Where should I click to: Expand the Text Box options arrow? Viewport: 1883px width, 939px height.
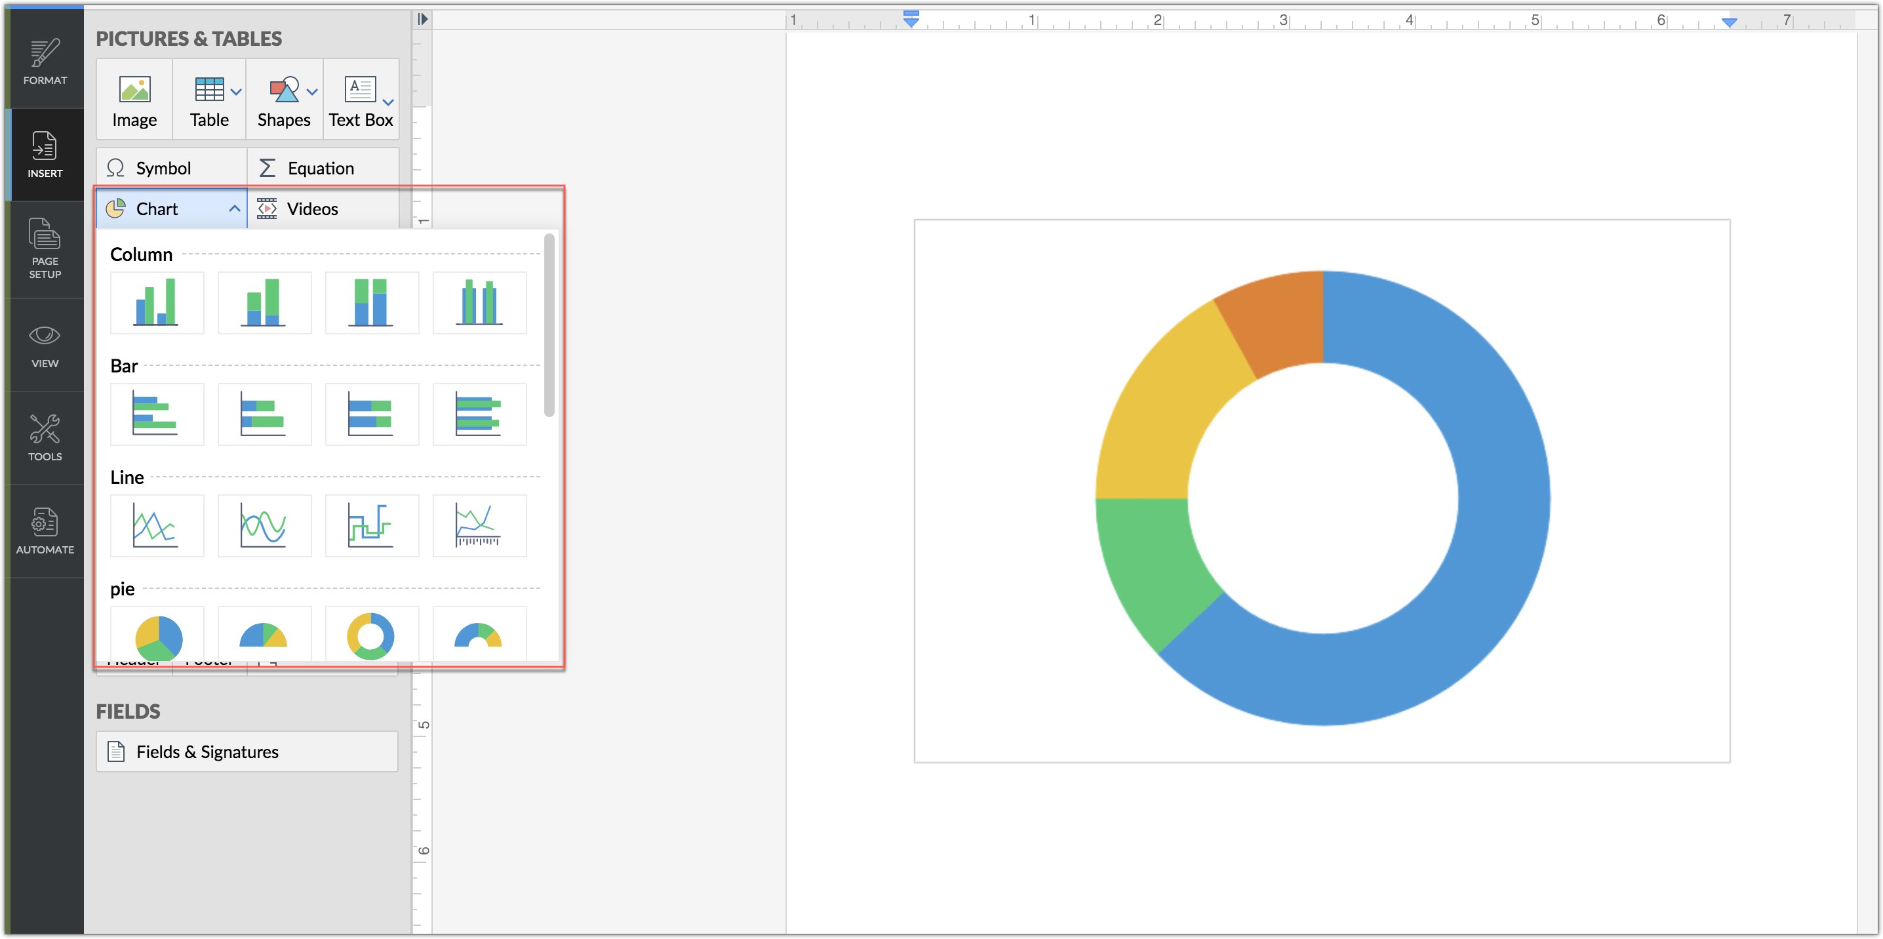[389, 102]
